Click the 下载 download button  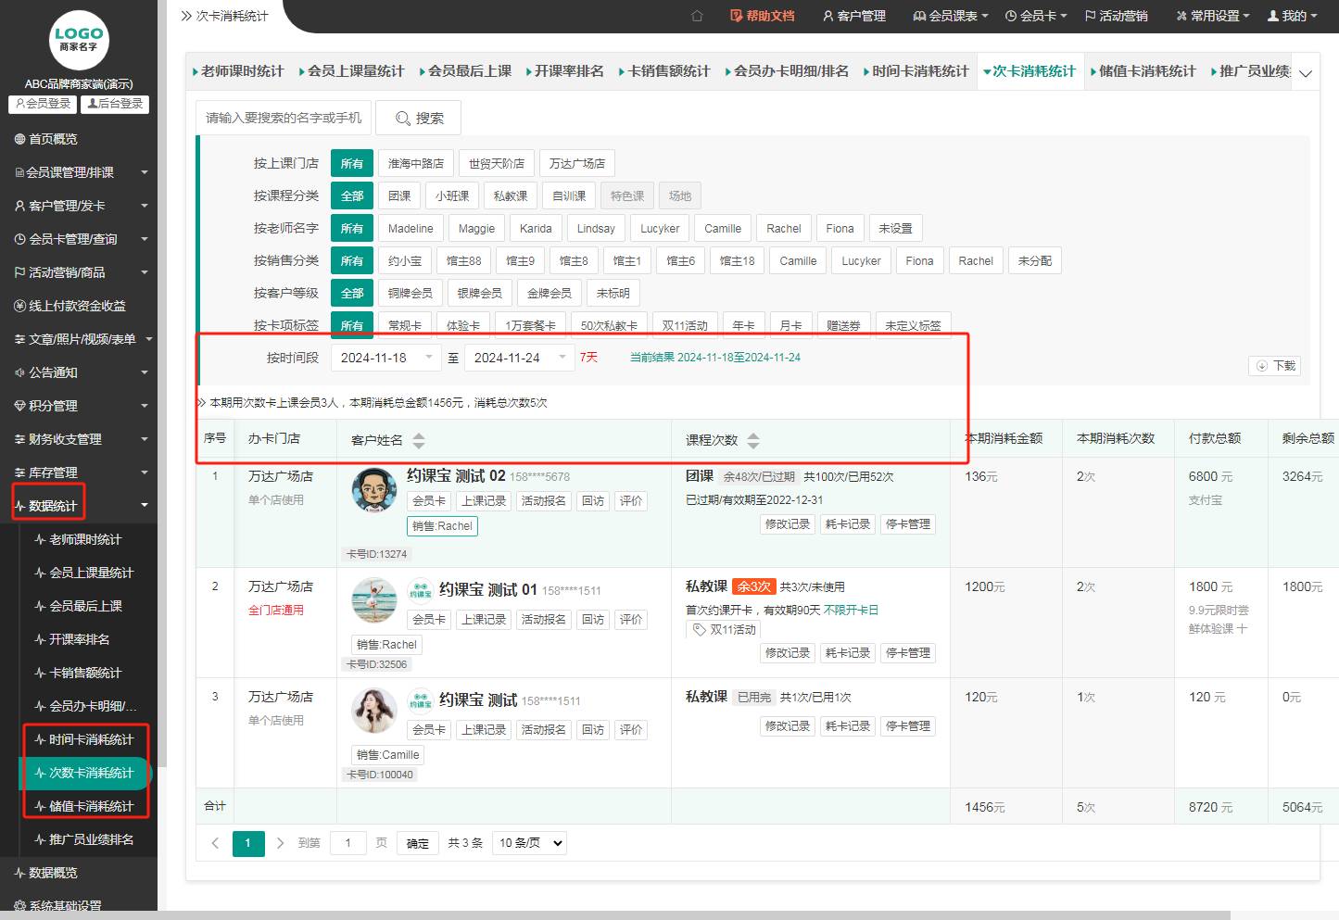(x=1275, y=366)
